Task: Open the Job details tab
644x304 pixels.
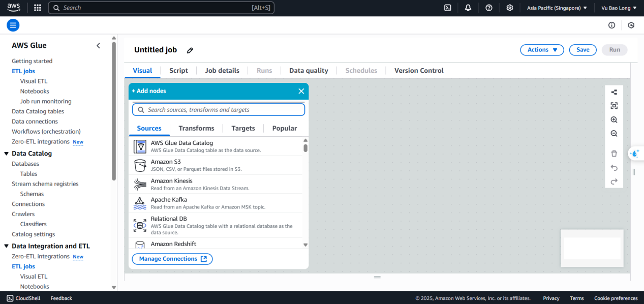Action: tap(222, 71)
